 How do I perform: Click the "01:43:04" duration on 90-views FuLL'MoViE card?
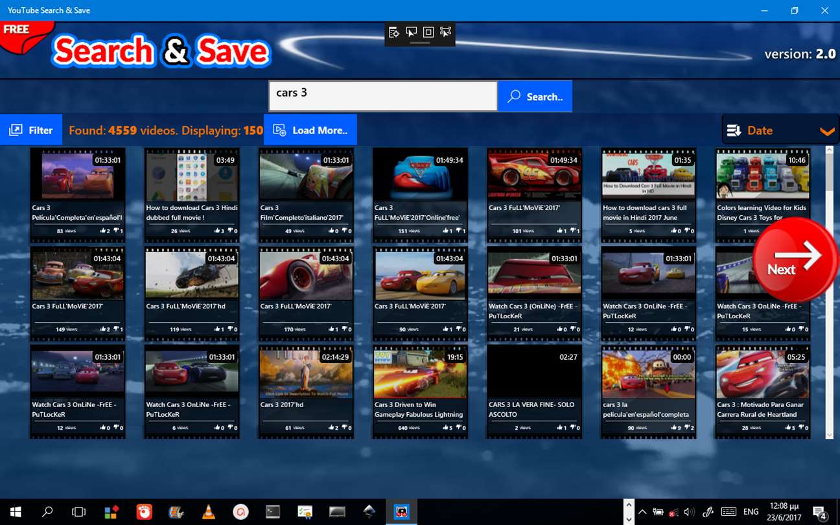(449, 259)
